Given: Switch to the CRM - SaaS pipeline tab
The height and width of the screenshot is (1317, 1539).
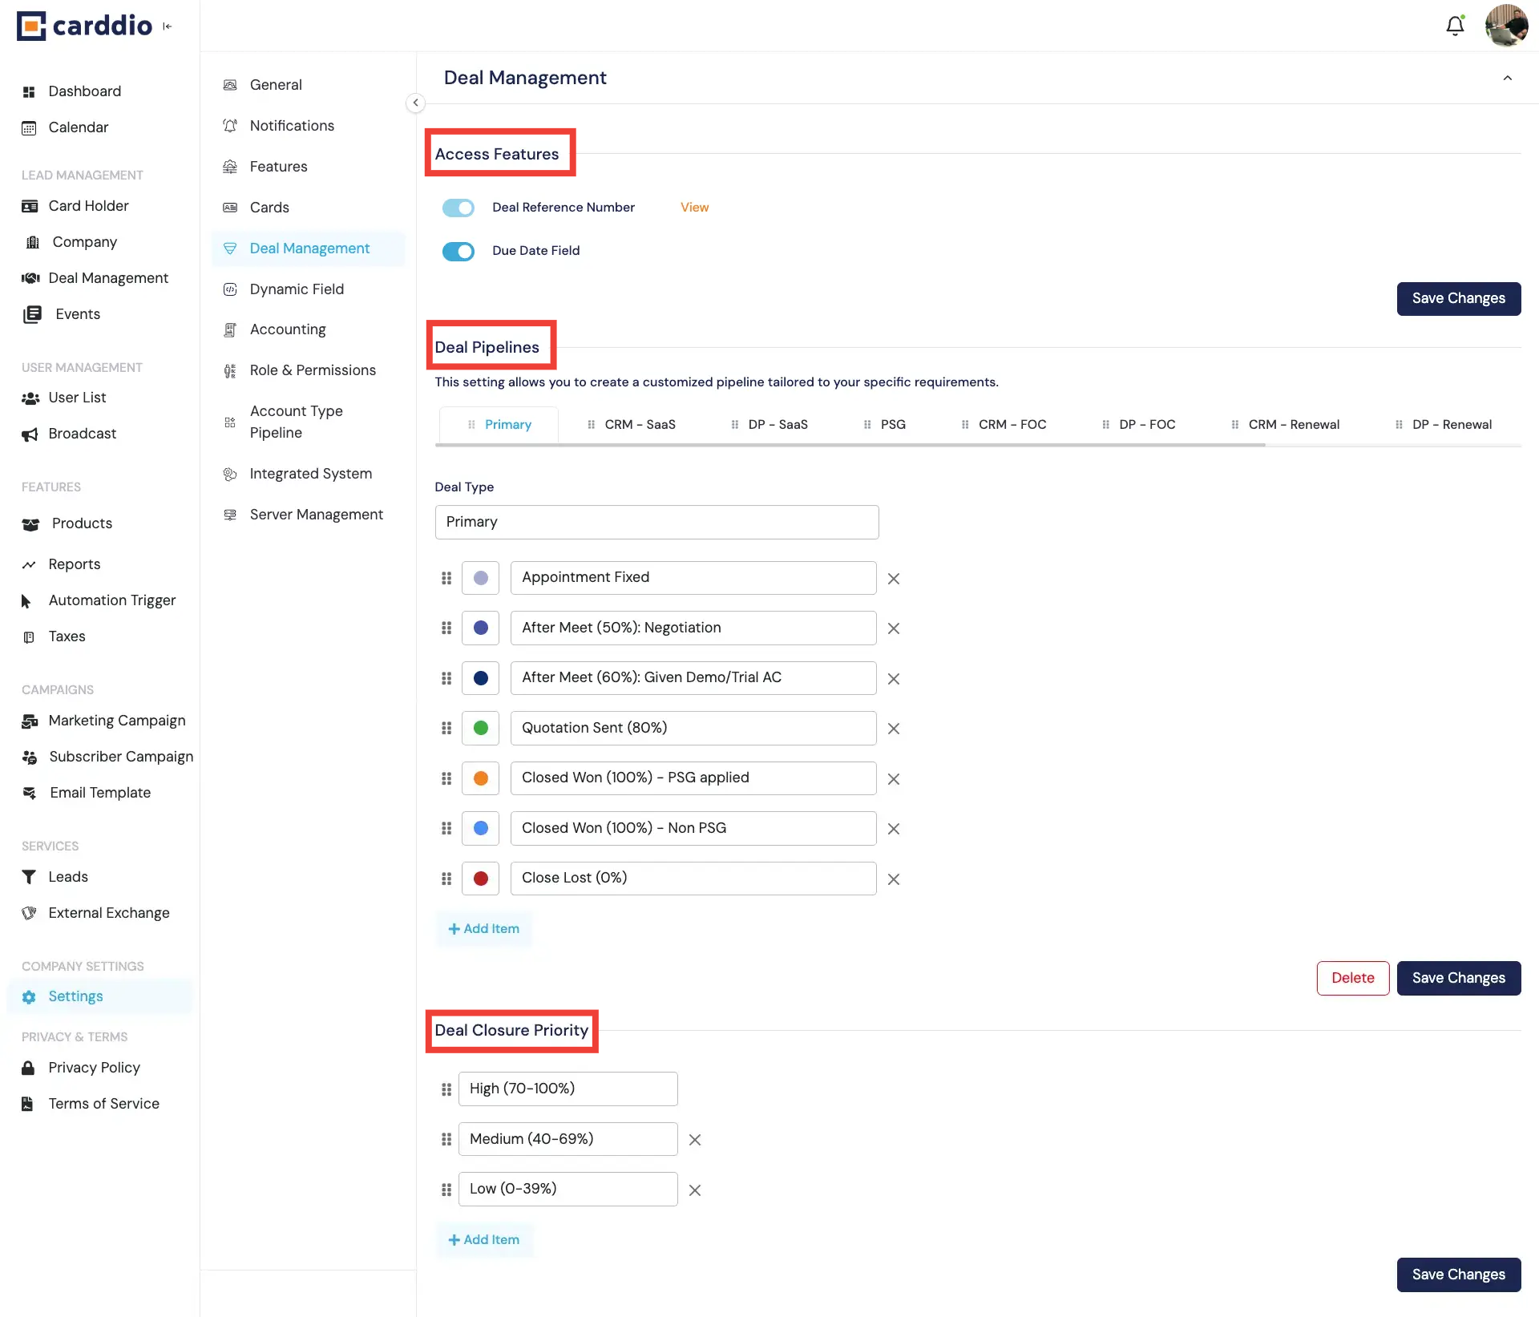Looking at the screenshot, I should click(x=640, y=424).
